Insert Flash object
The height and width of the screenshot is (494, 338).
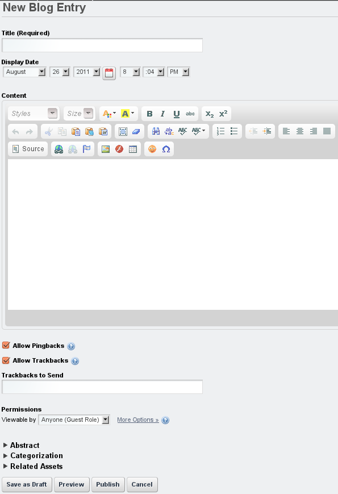(119, 149)
